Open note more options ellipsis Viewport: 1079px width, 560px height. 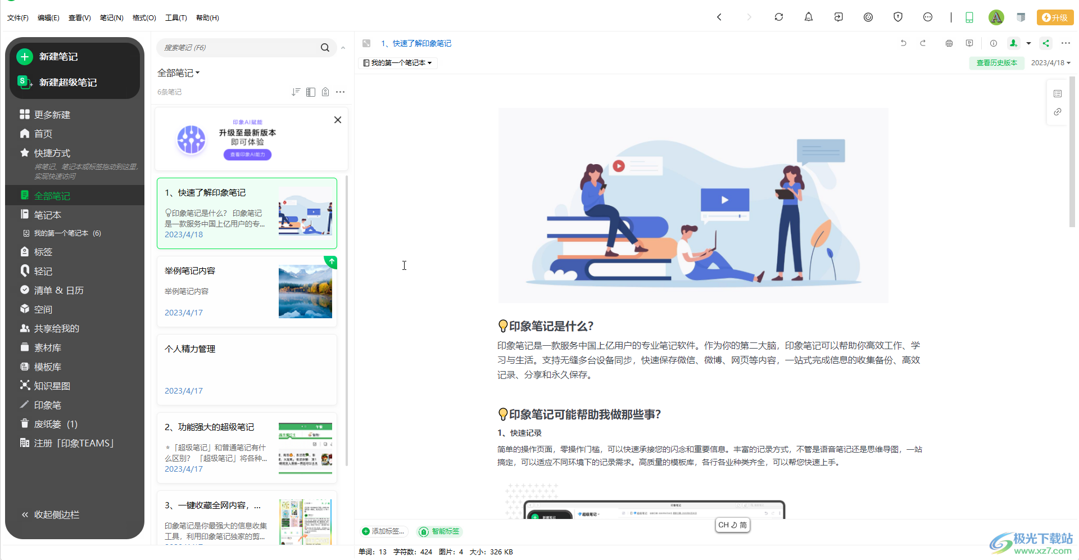coord(1066,43)
